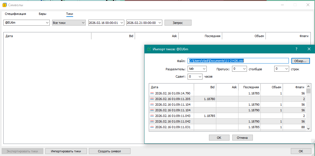Click scroll up arrow in import preview
This screenshot has width=315, height=156.
[308, 86]
